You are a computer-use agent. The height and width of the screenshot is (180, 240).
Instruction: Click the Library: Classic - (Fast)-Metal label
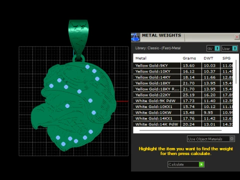click(158, 48)
